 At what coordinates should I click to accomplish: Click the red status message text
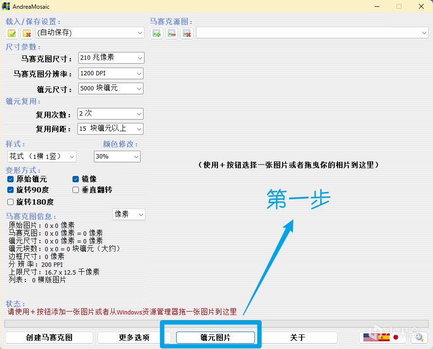coord(122,312)
